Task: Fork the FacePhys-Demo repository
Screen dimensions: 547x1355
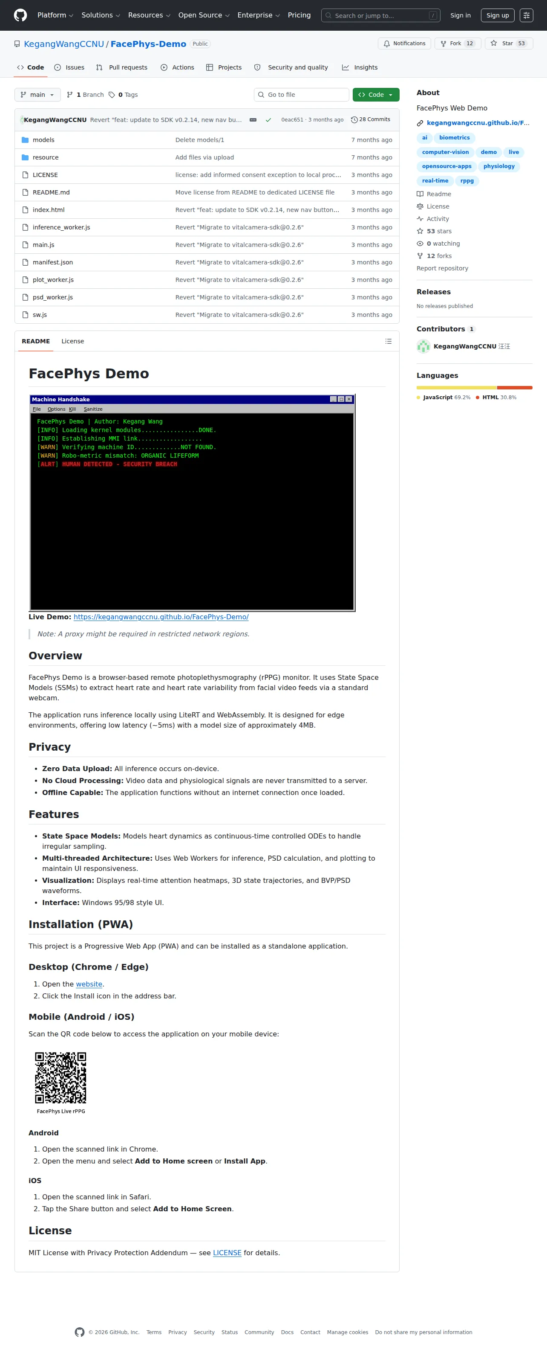Action: click(x=457, y=44)
